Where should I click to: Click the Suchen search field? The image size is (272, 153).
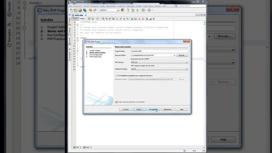click(192, 6)
